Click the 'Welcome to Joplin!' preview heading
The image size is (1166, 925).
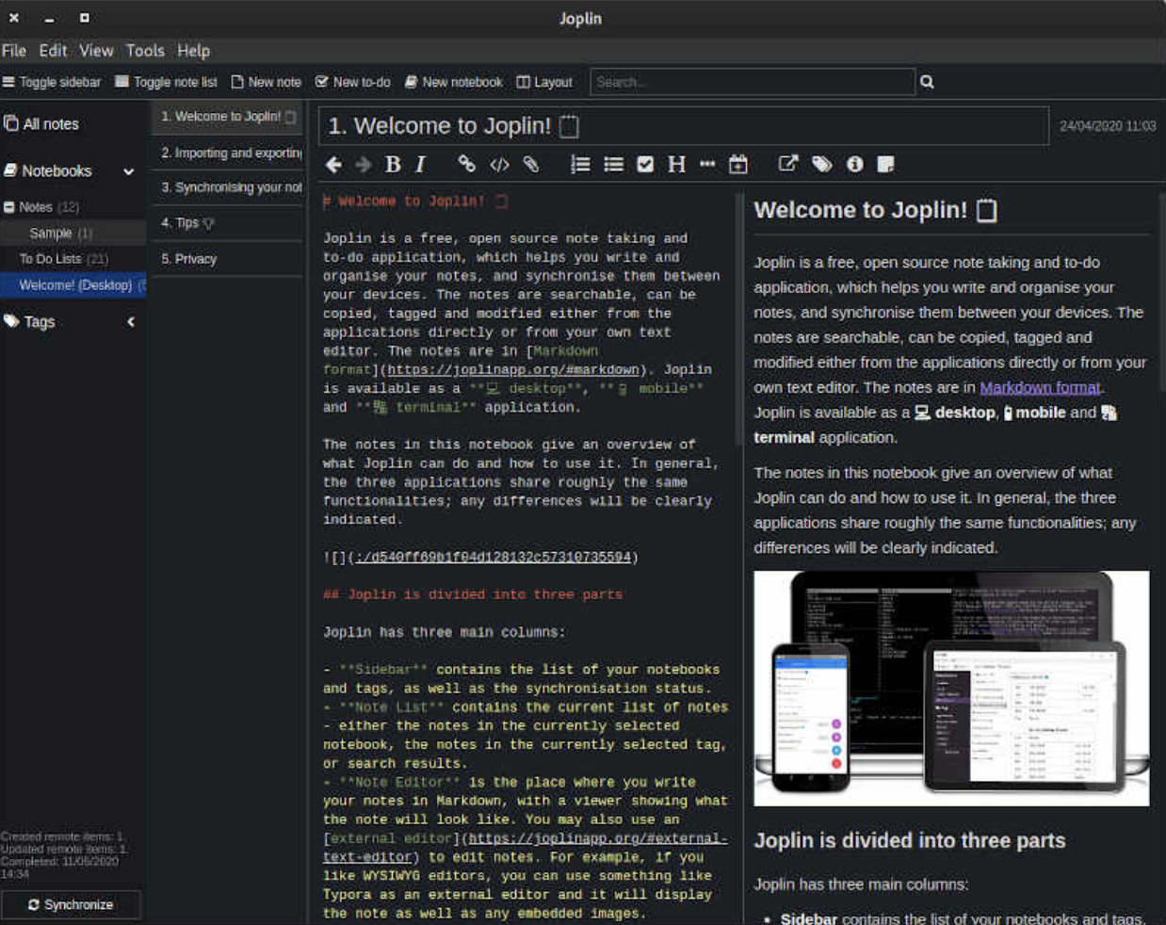click(x=875, y=210)
